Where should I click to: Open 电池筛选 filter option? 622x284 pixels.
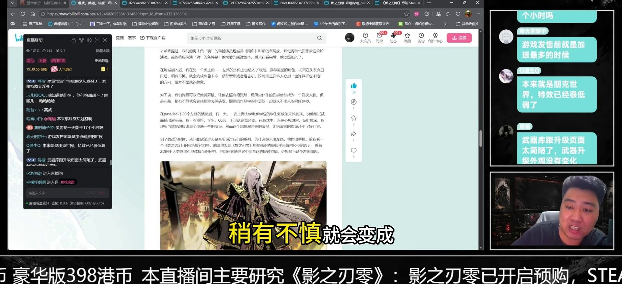102,61
